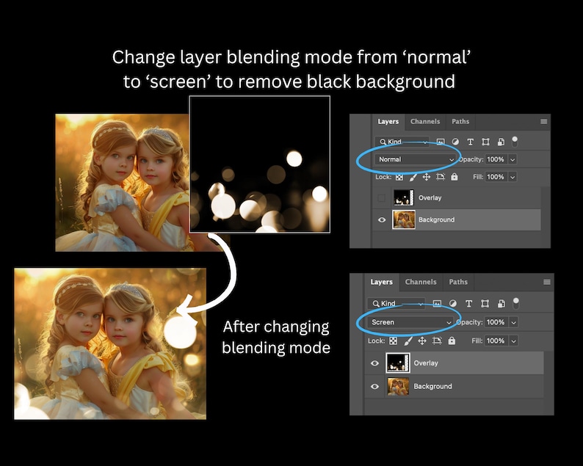583x466 pixels.
Task: Filter for adjustment layers in the Screen-mode panel
Action: tap(452, 304)
